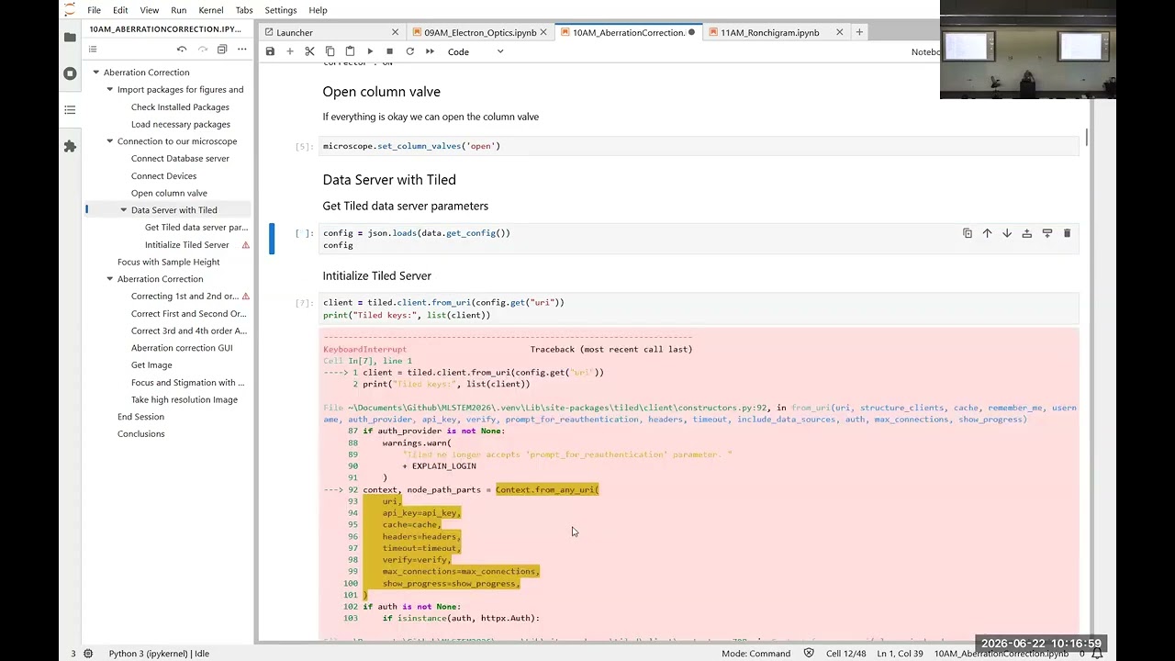Move the active cell down
The width and height of the screenshot is (1175, 661).
pyautogui.click(x=1007, y=233)
